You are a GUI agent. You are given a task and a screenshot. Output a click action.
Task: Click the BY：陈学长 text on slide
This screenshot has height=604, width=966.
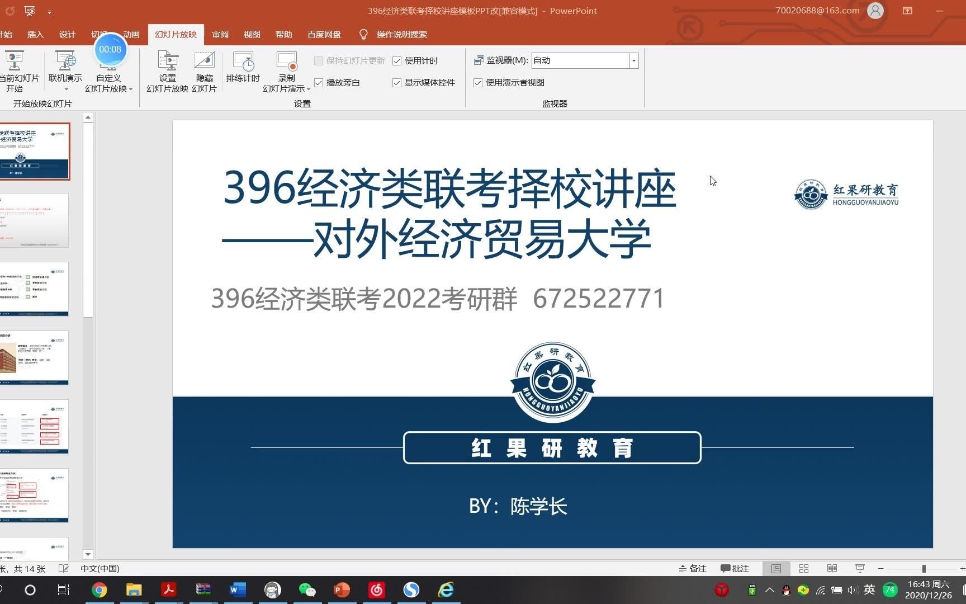518,506
